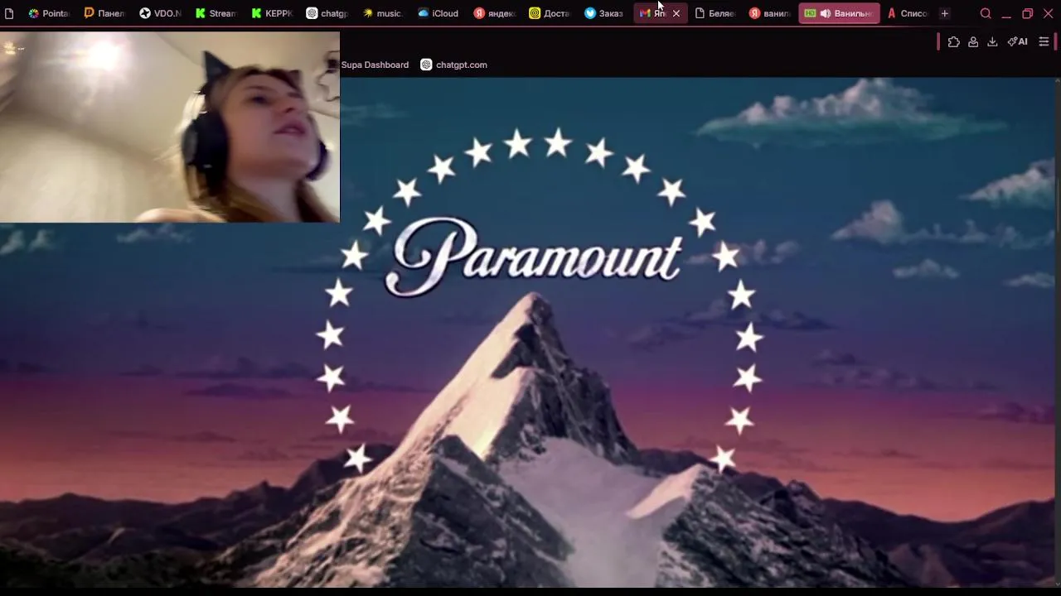Open the VDO.N browser tab
Image resolution: width=1061 pixels, height=596 pixels.
tap(160, 13)
